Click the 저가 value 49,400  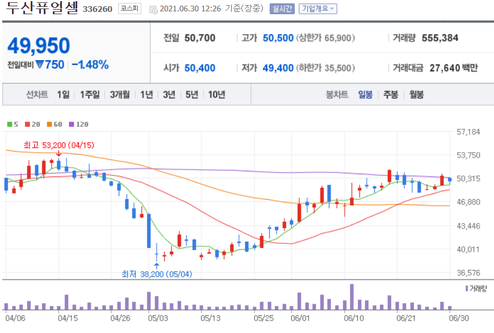click(x=278, y=68)
